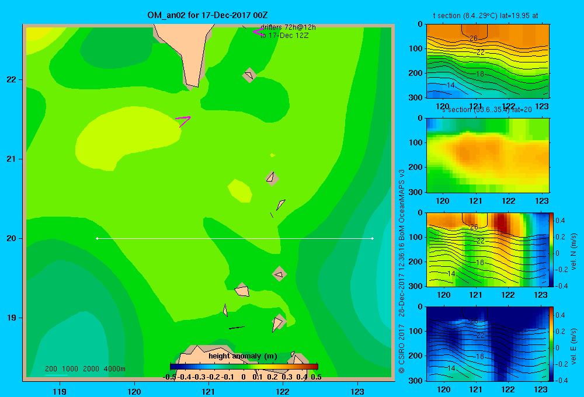584x397 pixels.
Task: Click the "to 17-Dec 12Z" legend text
Action: coord(284,36)
